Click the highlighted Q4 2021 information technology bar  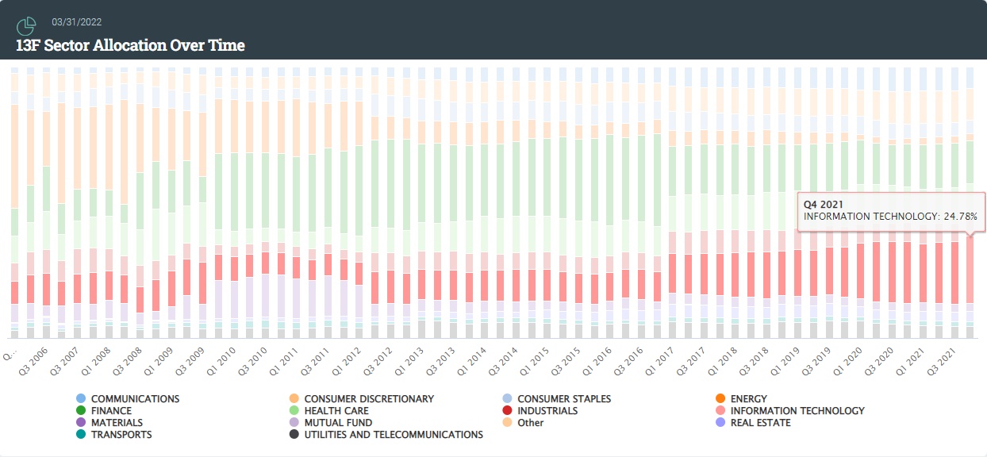click(970, 270)
